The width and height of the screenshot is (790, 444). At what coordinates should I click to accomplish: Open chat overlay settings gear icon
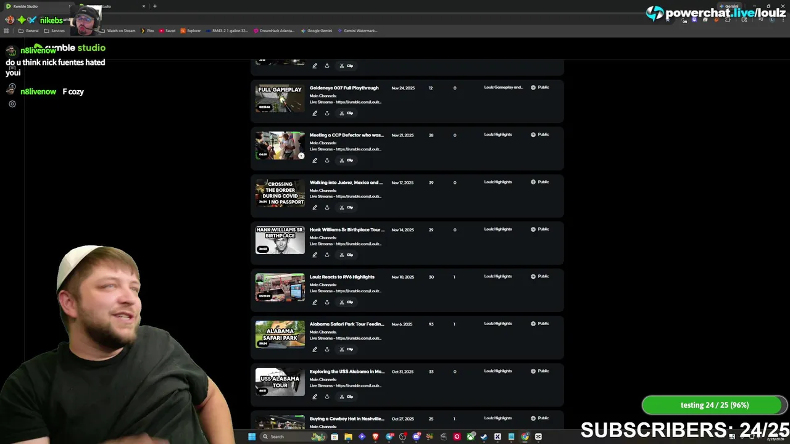(12, 104)
